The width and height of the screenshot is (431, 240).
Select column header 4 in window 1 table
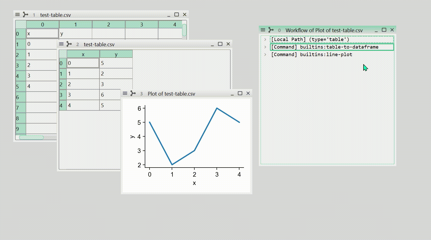click(170, 24)
